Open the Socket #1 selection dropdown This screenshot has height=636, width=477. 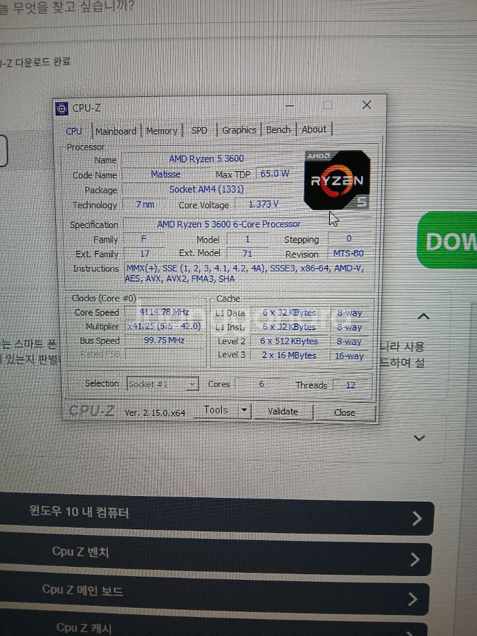(x=163, y=384)
